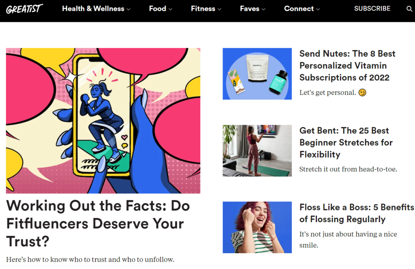Click the laughing woman thumbnail
415x269 pixels.
257,227
